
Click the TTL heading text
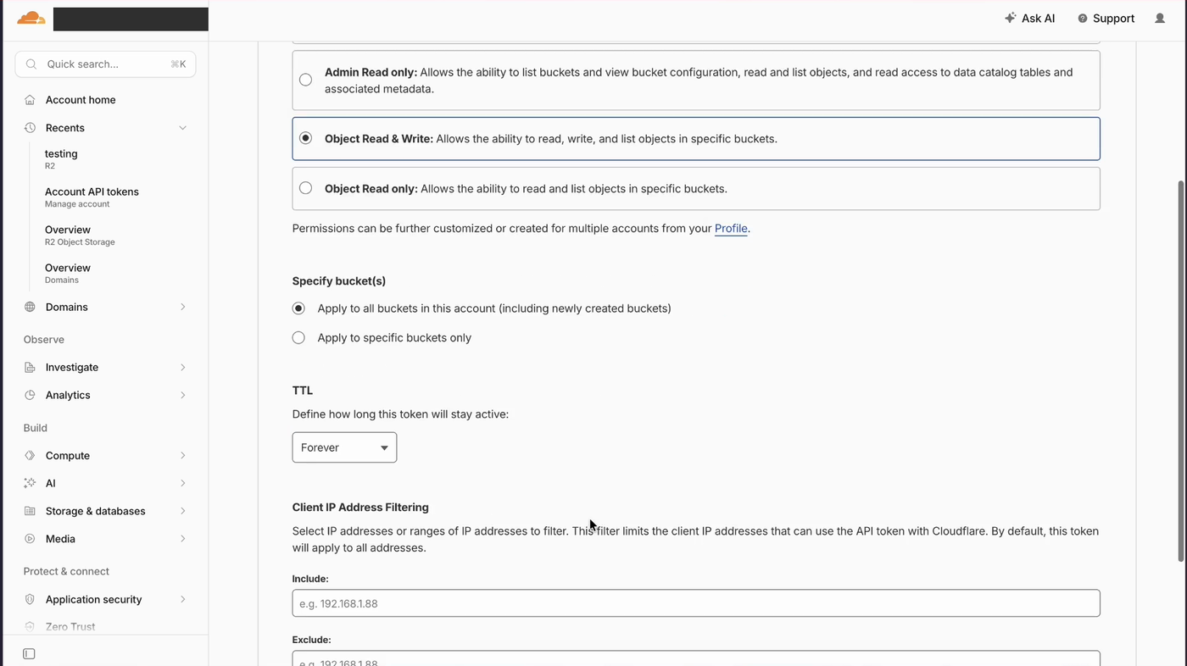pyautogui.click(x=303, y=391)
